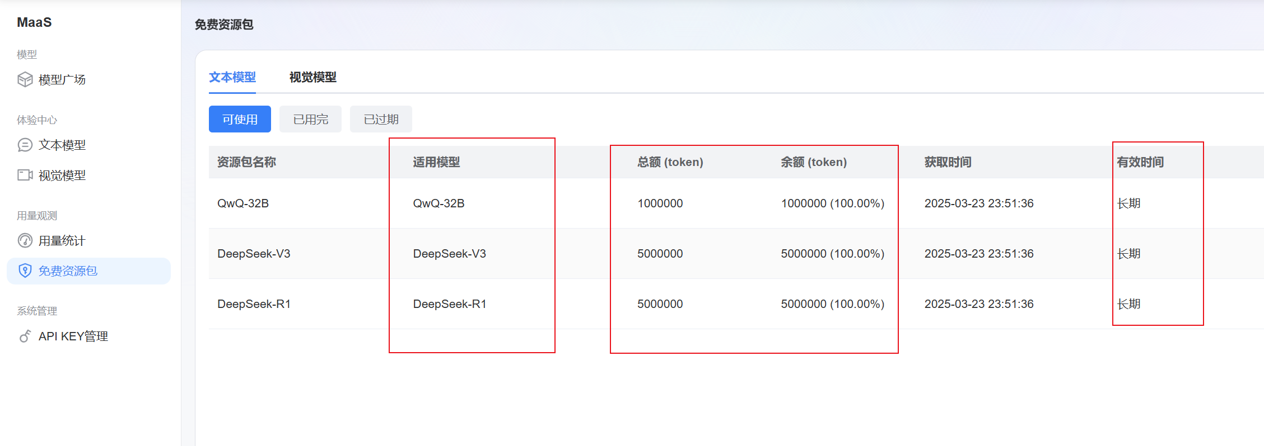The image size is (1264, 446).
Task: Click DeepSeek-R1 in 适用模型 column
Action: (x=450, y=304)
